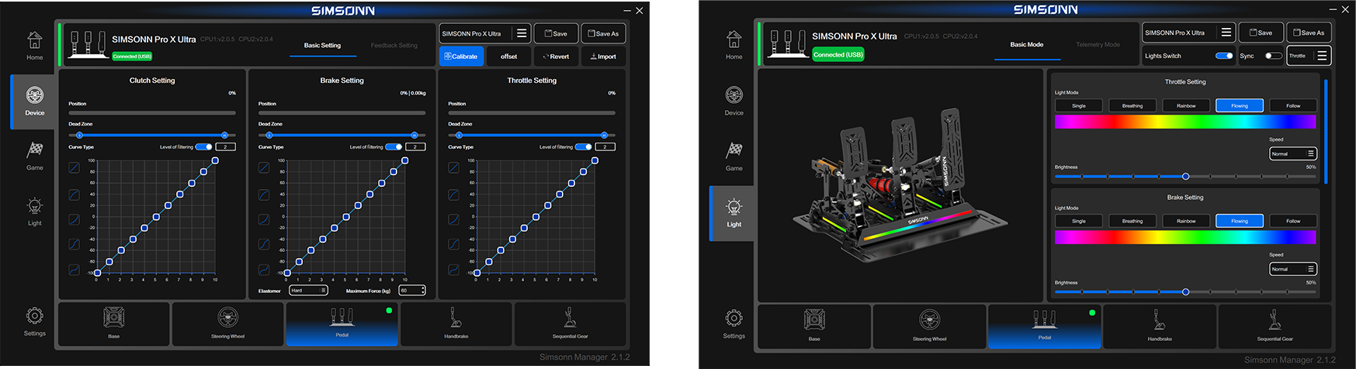Select Single light mode under Throttle Setting
Viewport: 1356px width, 369px height.
click(1079, 105)
